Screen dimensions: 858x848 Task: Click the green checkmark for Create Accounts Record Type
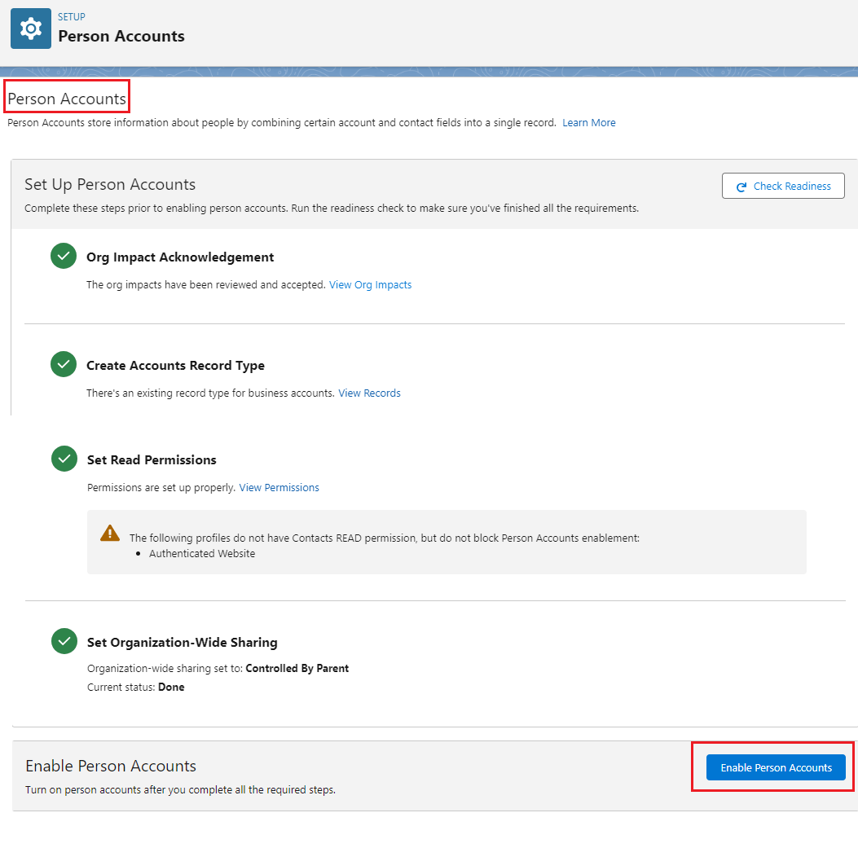pos(64,364)
